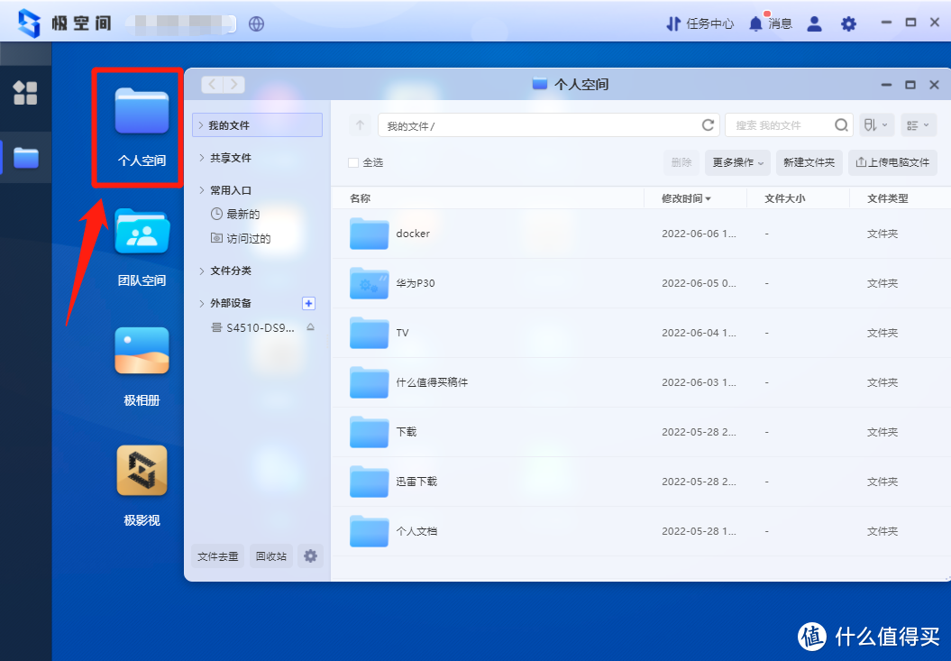Select 最新的 in sidebar
This screenshot has height=661, width=951.
242,215
